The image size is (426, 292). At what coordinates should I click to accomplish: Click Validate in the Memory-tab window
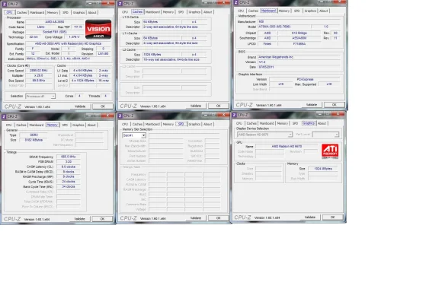coord(79,219)
